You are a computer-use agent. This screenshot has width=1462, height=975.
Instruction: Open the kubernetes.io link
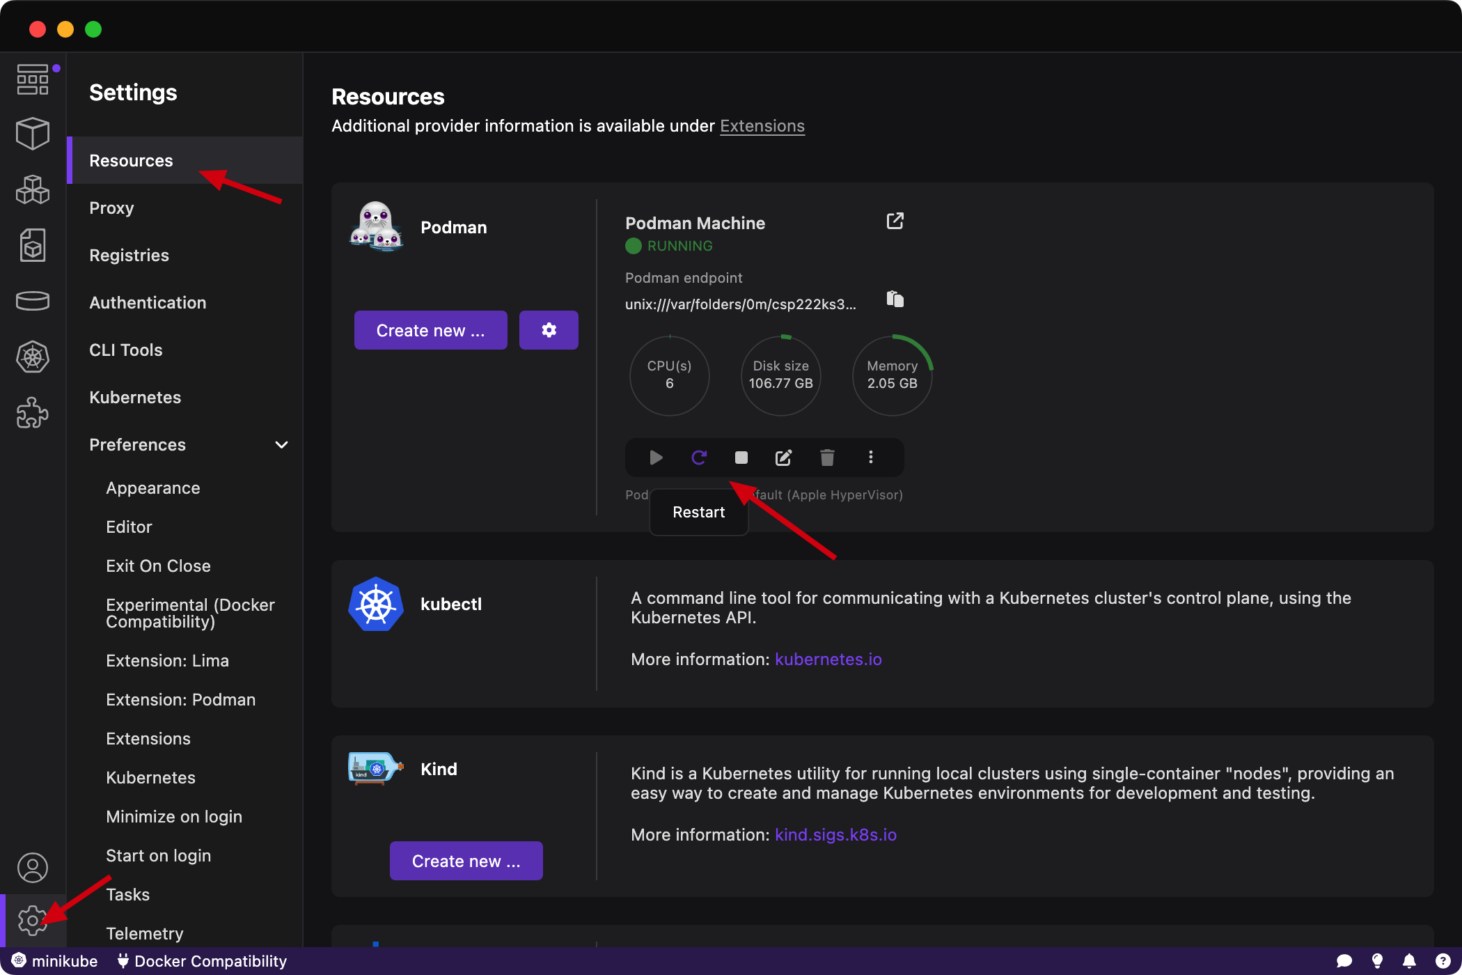tap(828, 660)
